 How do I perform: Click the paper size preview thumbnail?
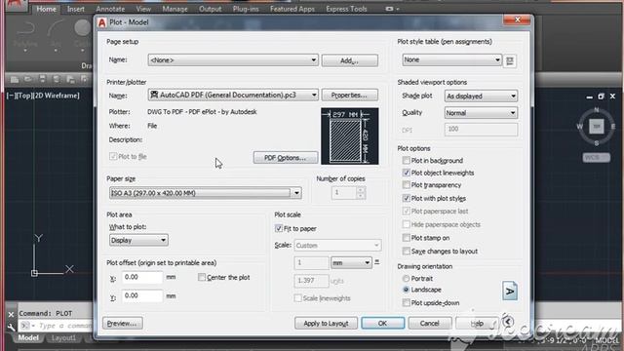click(350, 136)
